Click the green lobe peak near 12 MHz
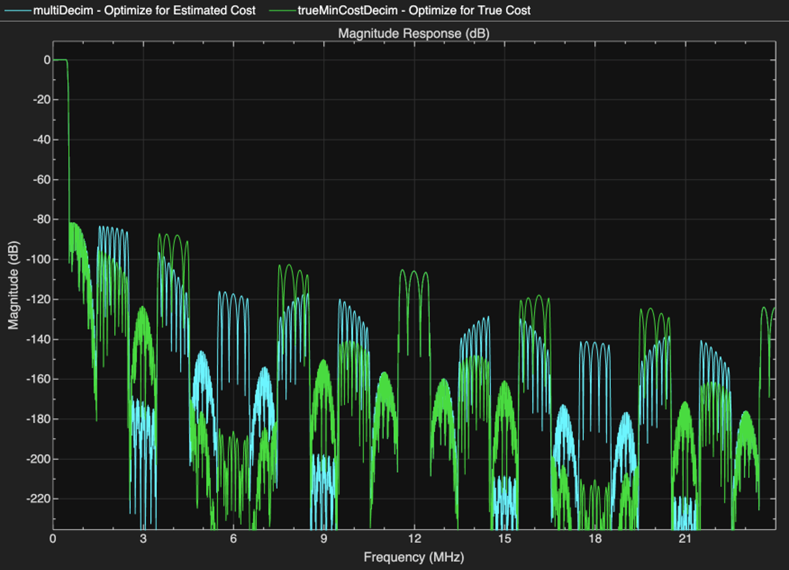The width and height of the screenshot is (789, 570). pos(414,271)
